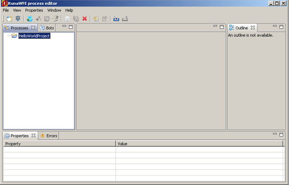Select HelloWorldProject in the tree
Screen dimensions: 289x185
tap(34, 36)
